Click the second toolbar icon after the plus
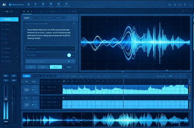Image resolution: width=194 pixels, height=128 pixels. pos(43,4)
